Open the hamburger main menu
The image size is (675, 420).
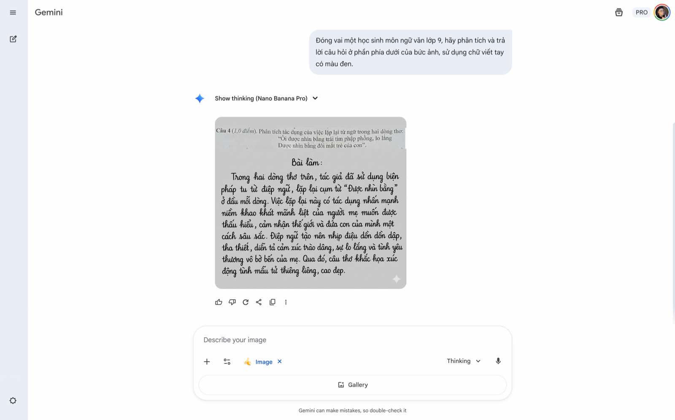pyautogui.click(x=13, y=13)
